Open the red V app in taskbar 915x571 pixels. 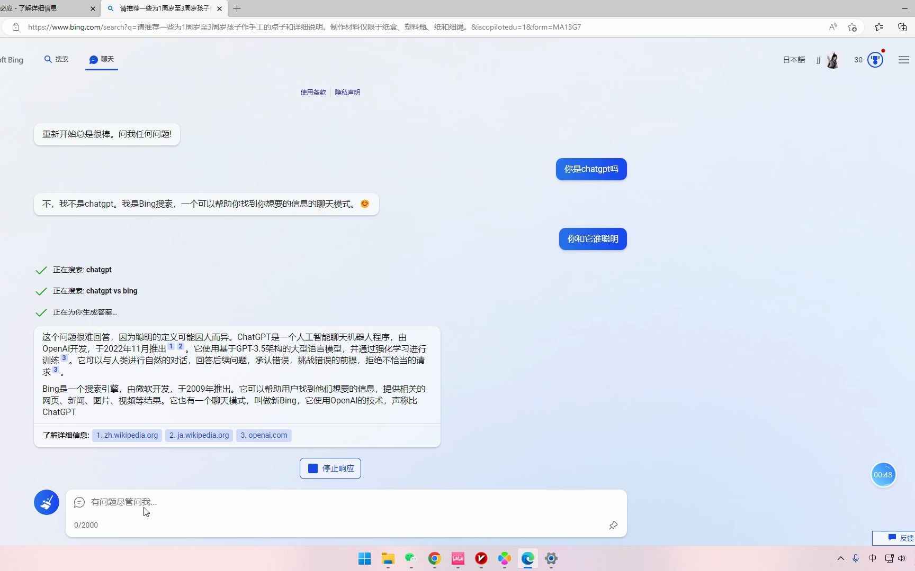click(481, 558)
